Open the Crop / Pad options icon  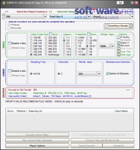pyautogui.click(x=119, y=52)
